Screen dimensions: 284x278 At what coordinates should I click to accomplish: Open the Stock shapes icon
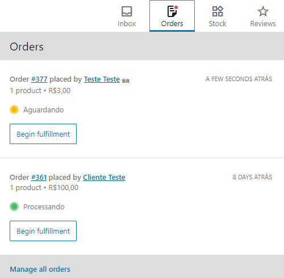tap(218, 11)
